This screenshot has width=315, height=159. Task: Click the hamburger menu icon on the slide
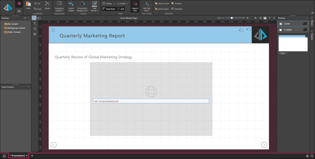(53, 30)
